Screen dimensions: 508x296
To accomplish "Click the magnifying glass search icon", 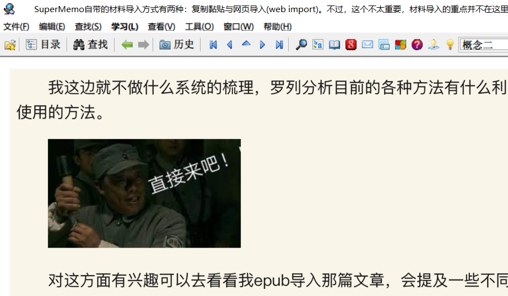I will (301, 45).
